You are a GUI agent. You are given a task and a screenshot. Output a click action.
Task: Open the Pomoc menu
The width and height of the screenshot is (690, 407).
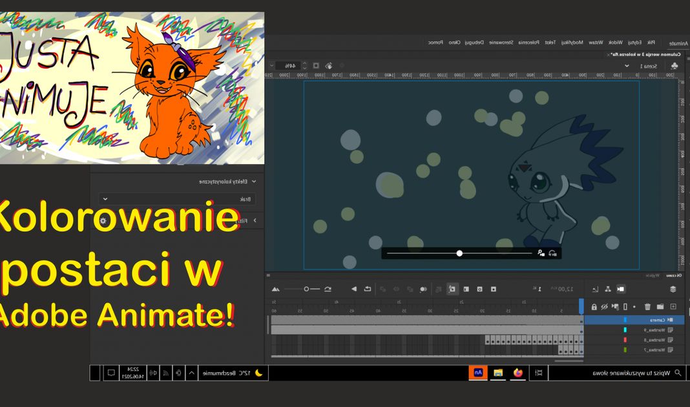[435, 42]
